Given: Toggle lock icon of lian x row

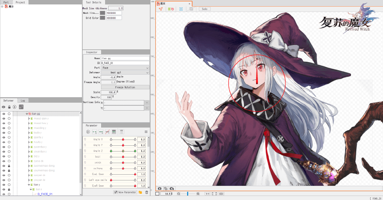Looking at the screenshot, I should 9,189.
